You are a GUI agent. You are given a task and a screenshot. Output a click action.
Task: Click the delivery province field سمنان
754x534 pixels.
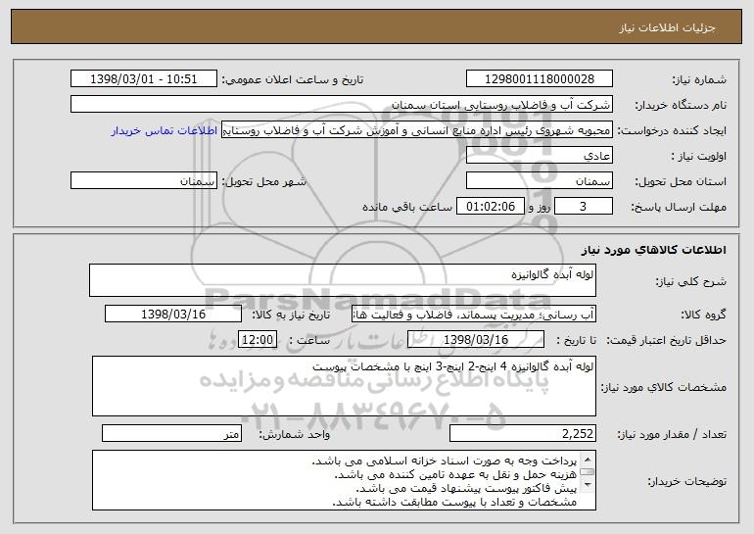coord(539,181)
